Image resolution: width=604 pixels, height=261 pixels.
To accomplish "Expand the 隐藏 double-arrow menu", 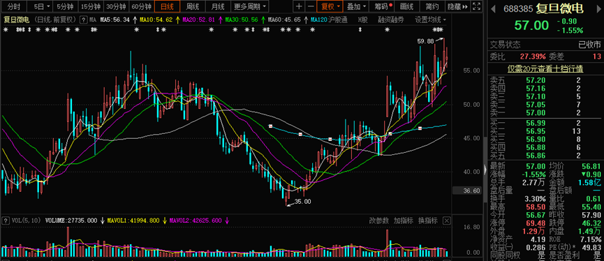I will tap(458, 6).
